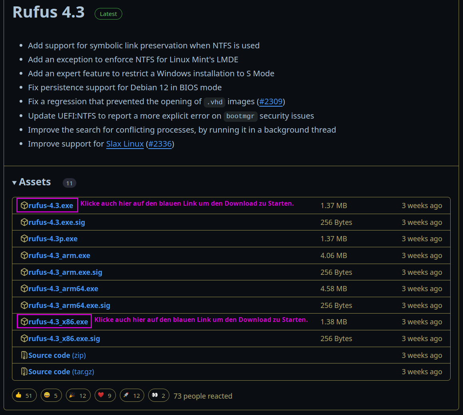Image resolution: width=463 pixels, height=415 pixels.
Task: Download rufus-4.3_arm.exe
Action: point(60,256)
